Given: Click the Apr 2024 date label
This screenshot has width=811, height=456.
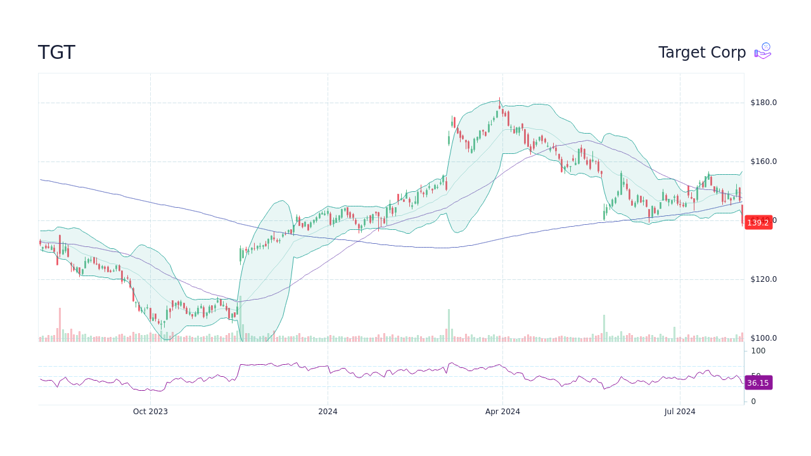Looking at the screenshot, I should (502, 412).
